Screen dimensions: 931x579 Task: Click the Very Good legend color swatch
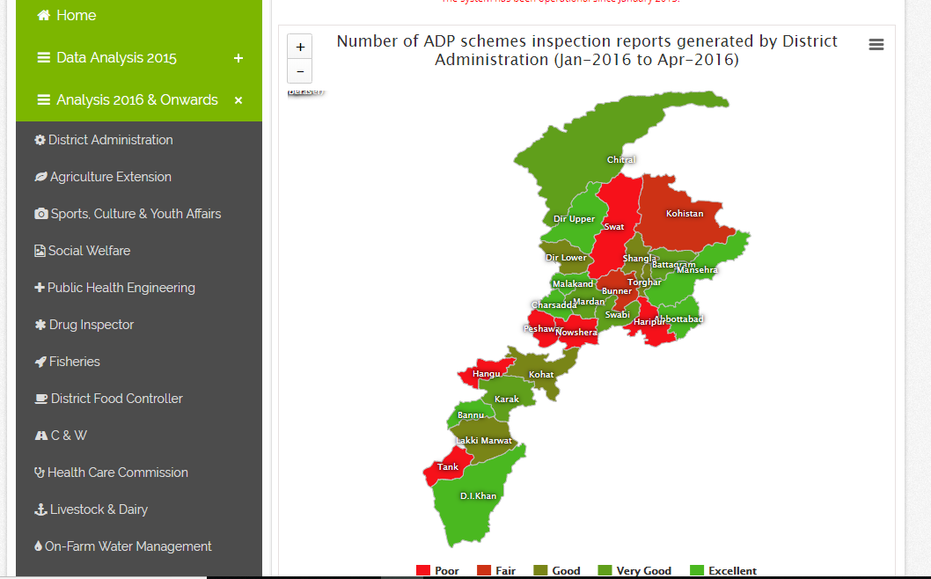pyautogui.click(x=605, y=571)
